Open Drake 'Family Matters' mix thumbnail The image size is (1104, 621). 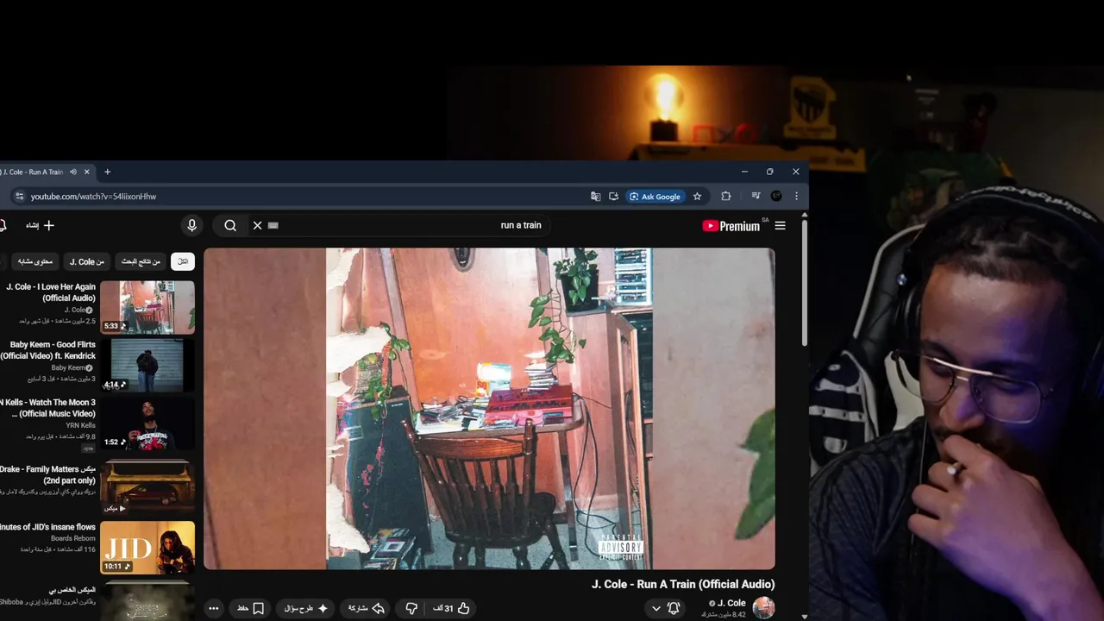[147, 487]
